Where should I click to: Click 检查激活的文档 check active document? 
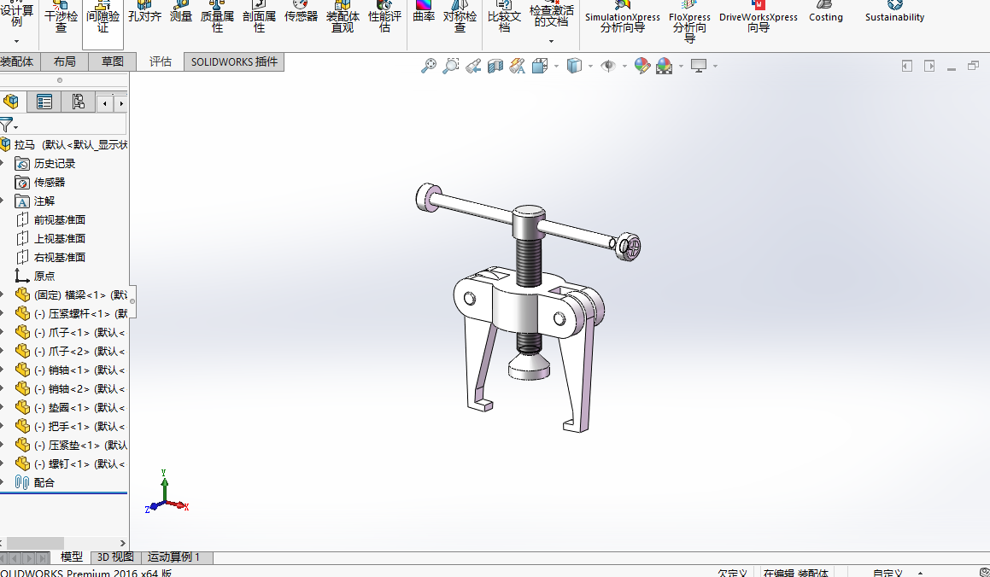click(x=551, y=17)
